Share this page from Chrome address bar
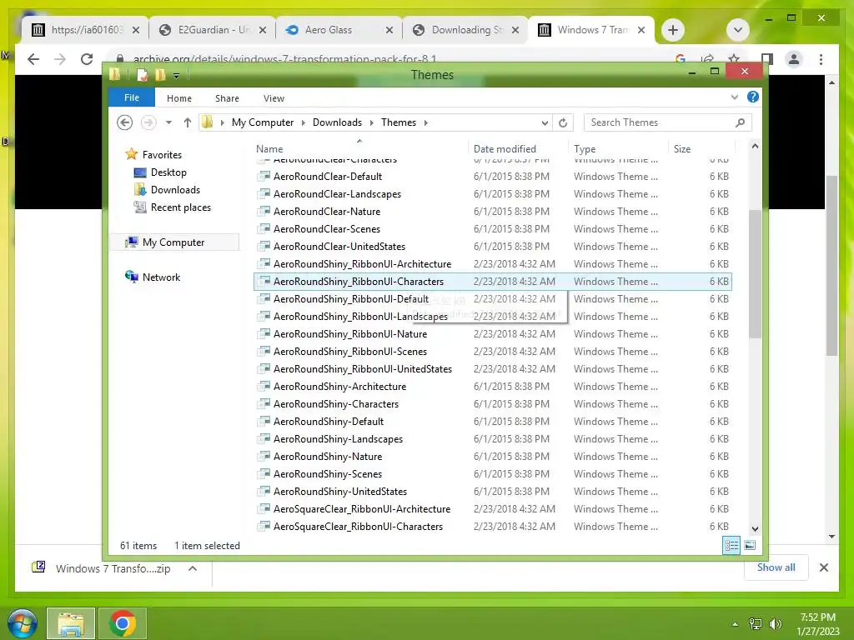The image size is (854, 640). click(x=707, y=59)
